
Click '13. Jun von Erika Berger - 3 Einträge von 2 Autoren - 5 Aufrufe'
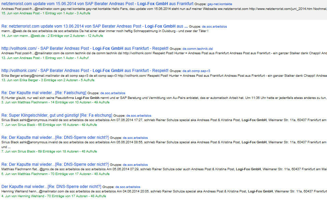click(x=48, y=80)
